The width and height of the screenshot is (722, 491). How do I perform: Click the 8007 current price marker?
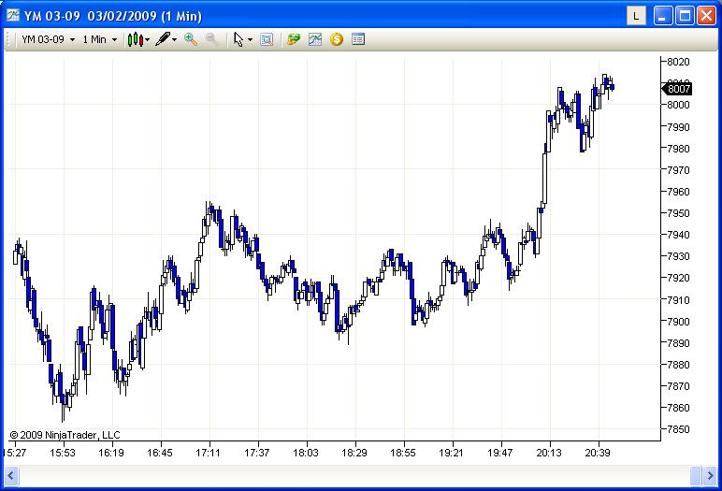pos(677,89)
